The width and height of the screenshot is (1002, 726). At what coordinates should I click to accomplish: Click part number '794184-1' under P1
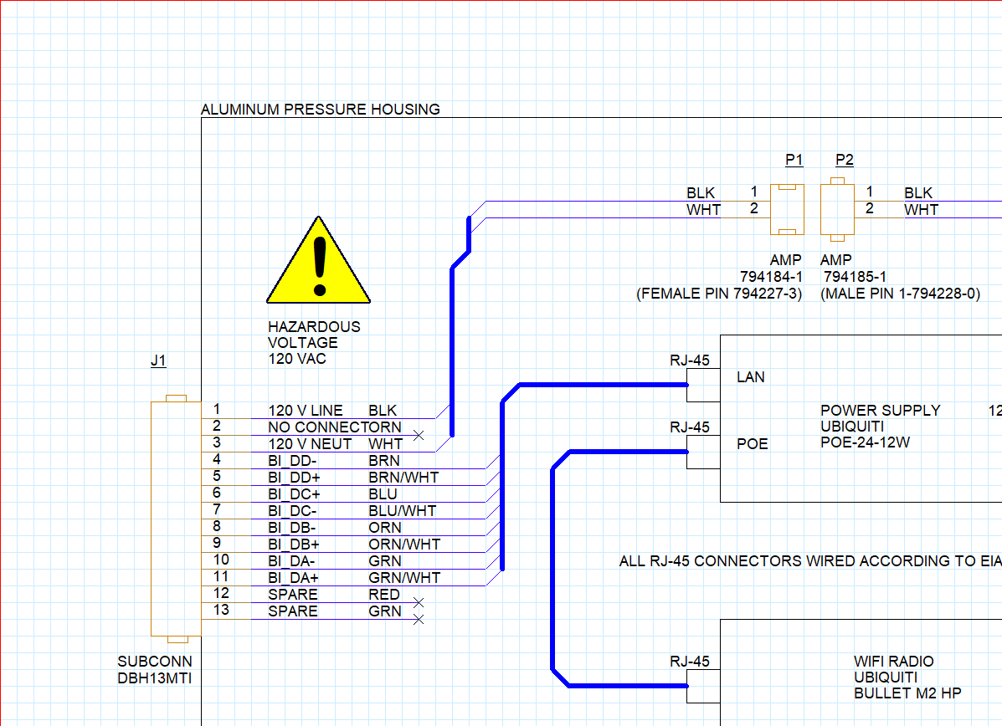[x=771, y=277]
